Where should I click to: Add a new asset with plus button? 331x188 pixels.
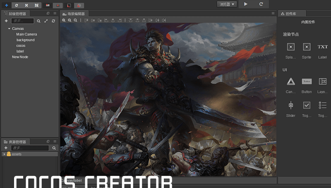coord(6,148)
